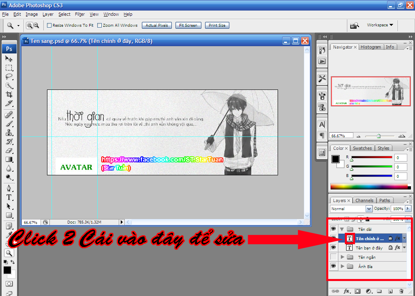Hide the Tên dài group

333,229
